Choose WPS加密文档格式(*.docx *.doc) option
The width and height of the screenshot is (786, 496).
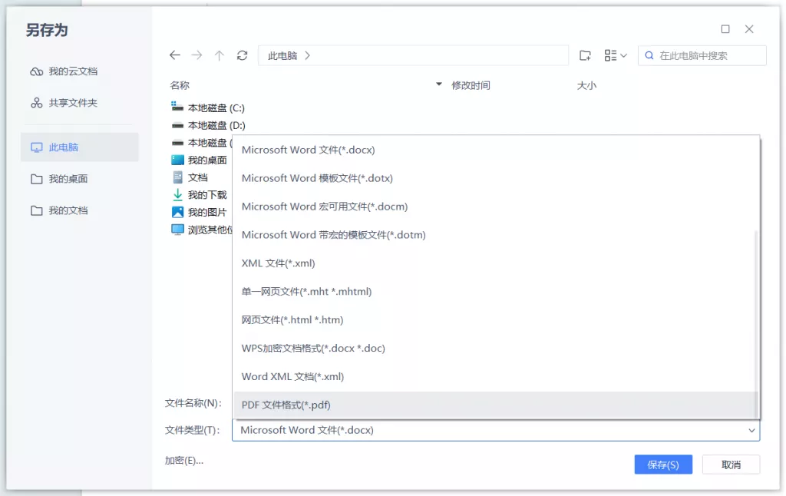coord(494,348)
